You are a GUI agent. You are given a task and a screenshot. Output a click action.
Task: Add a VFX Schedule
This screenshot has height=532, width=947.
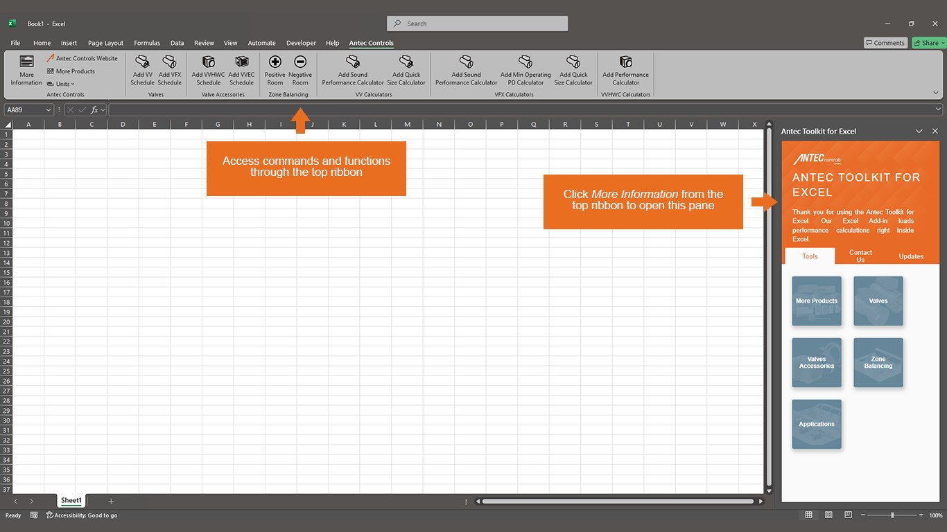coord(169,71)
